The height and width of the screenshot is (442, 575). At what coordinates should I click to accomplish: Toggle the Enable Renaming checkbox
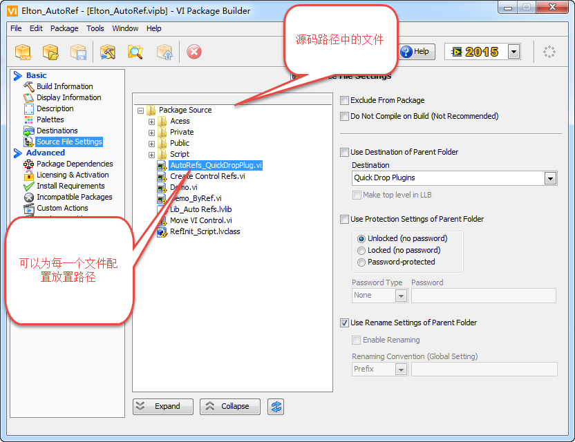356,340
